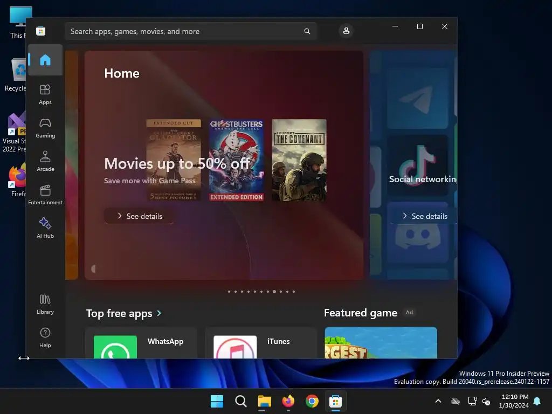
Task: Select the first carousel page dot
Action: point(229,292)
